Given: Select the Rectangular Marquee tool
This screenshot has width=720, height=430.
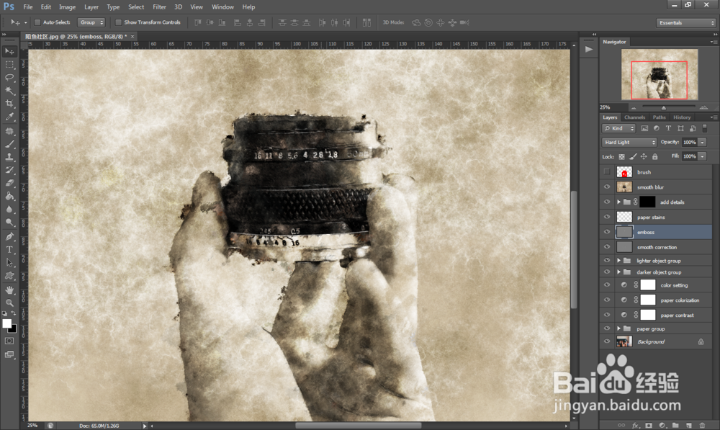Looking at the screenshot, I should tap(9, 64).
